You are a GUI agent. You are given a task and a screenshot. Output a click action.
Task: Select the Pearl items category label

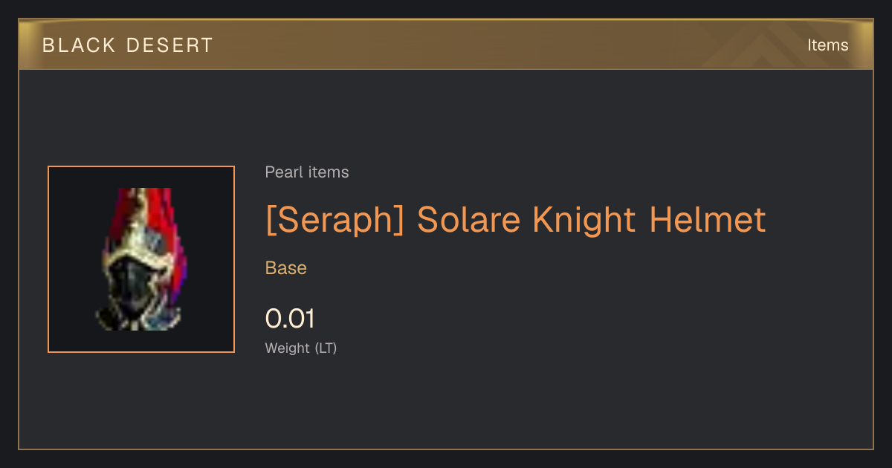[x=307, y=172]
